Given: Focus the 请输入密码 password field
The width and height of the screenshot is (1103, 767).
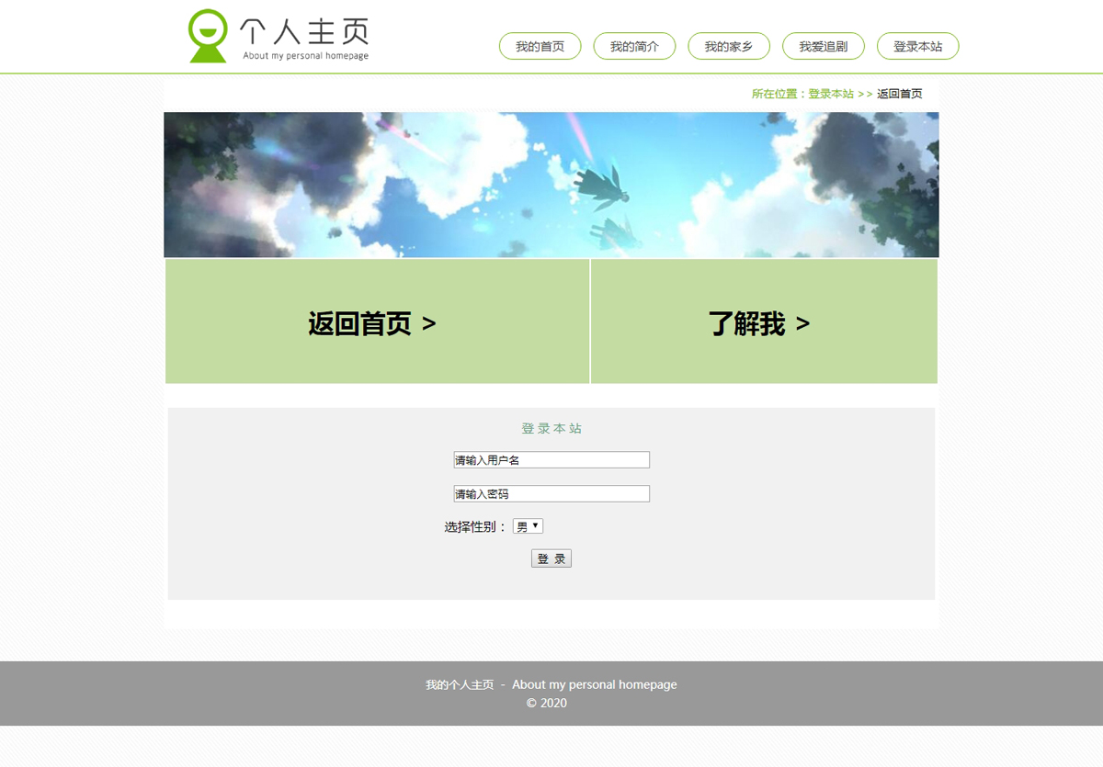Looking at the screenshot, I should (x=551, y=494).
